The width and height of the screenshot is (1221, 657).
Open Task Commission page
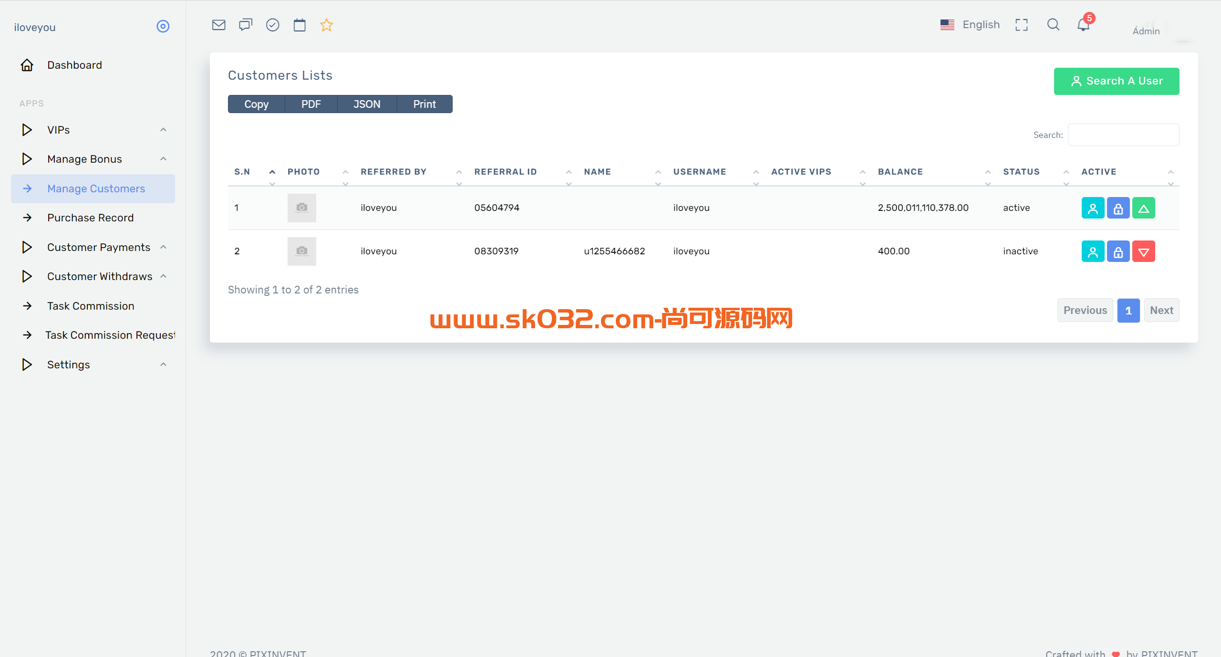coord(93,306)
